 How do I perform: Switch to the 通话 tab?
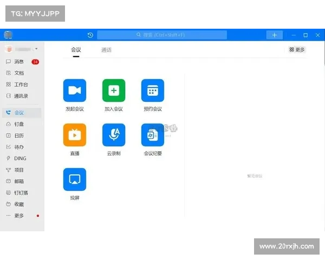click(x=106, y=50)
